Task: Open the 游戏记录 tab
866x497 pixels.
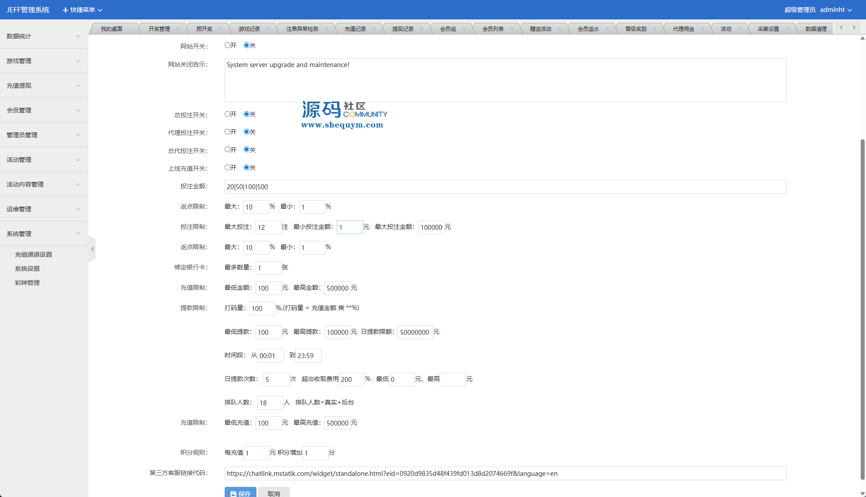Action: [x=249, y=29]
